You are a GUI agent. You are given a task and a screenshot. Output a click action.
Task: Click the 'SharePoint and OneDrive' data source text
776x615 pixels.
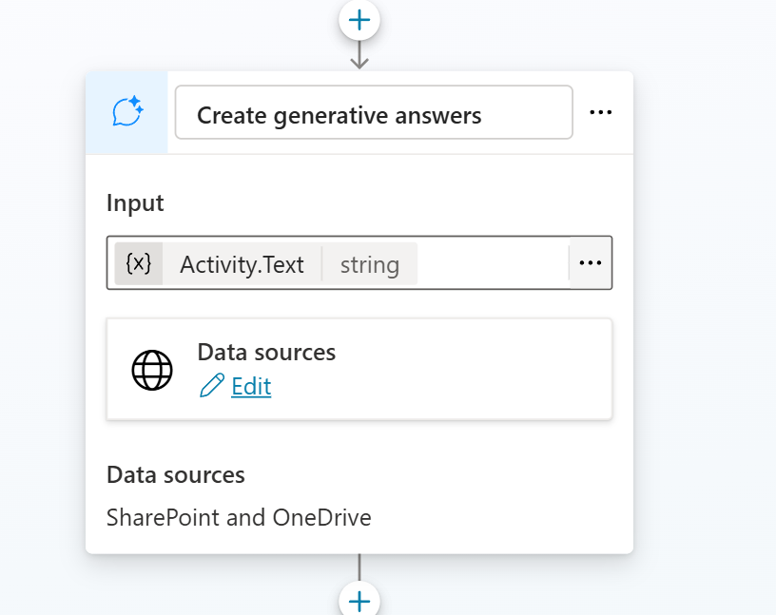(239, 518)
